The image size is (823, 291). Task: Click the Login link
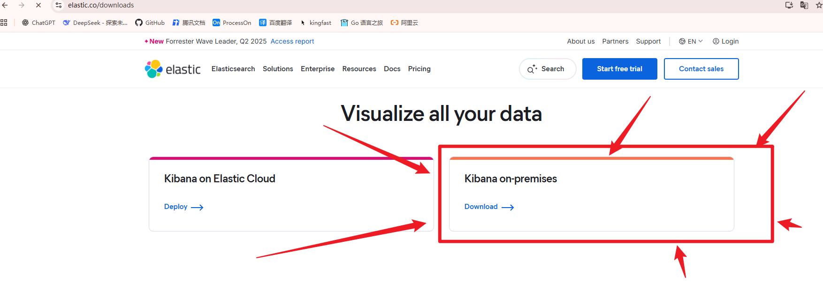click(726, 41)
